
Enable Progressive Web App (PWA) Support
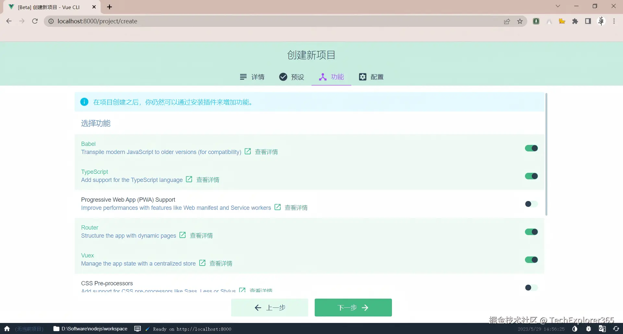point(531,204)
